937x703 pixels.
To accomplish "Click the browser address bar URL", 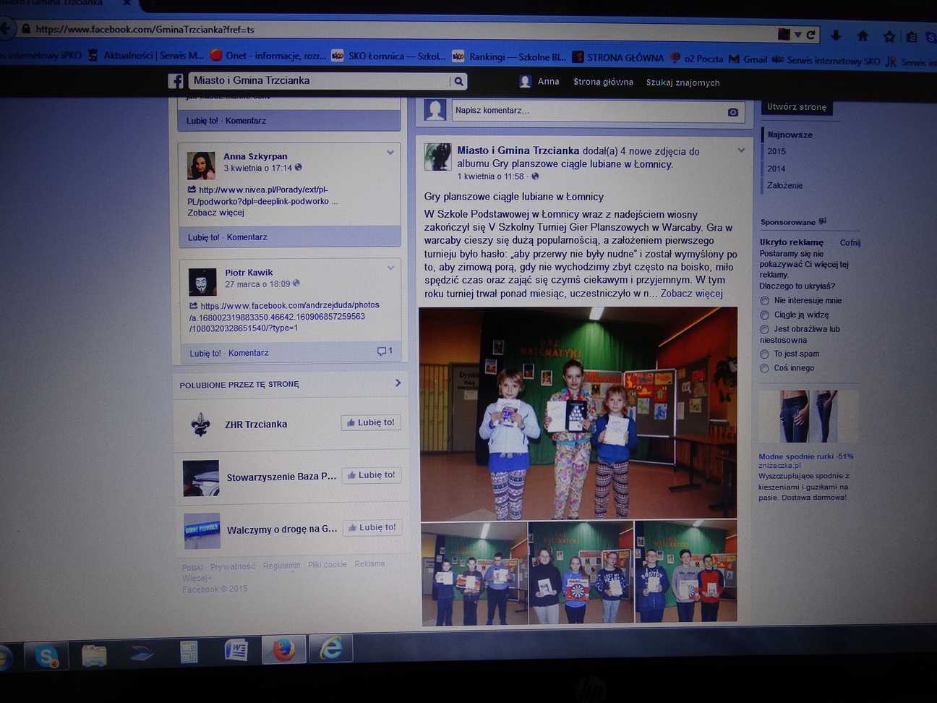I will click(x=145, y=30).
